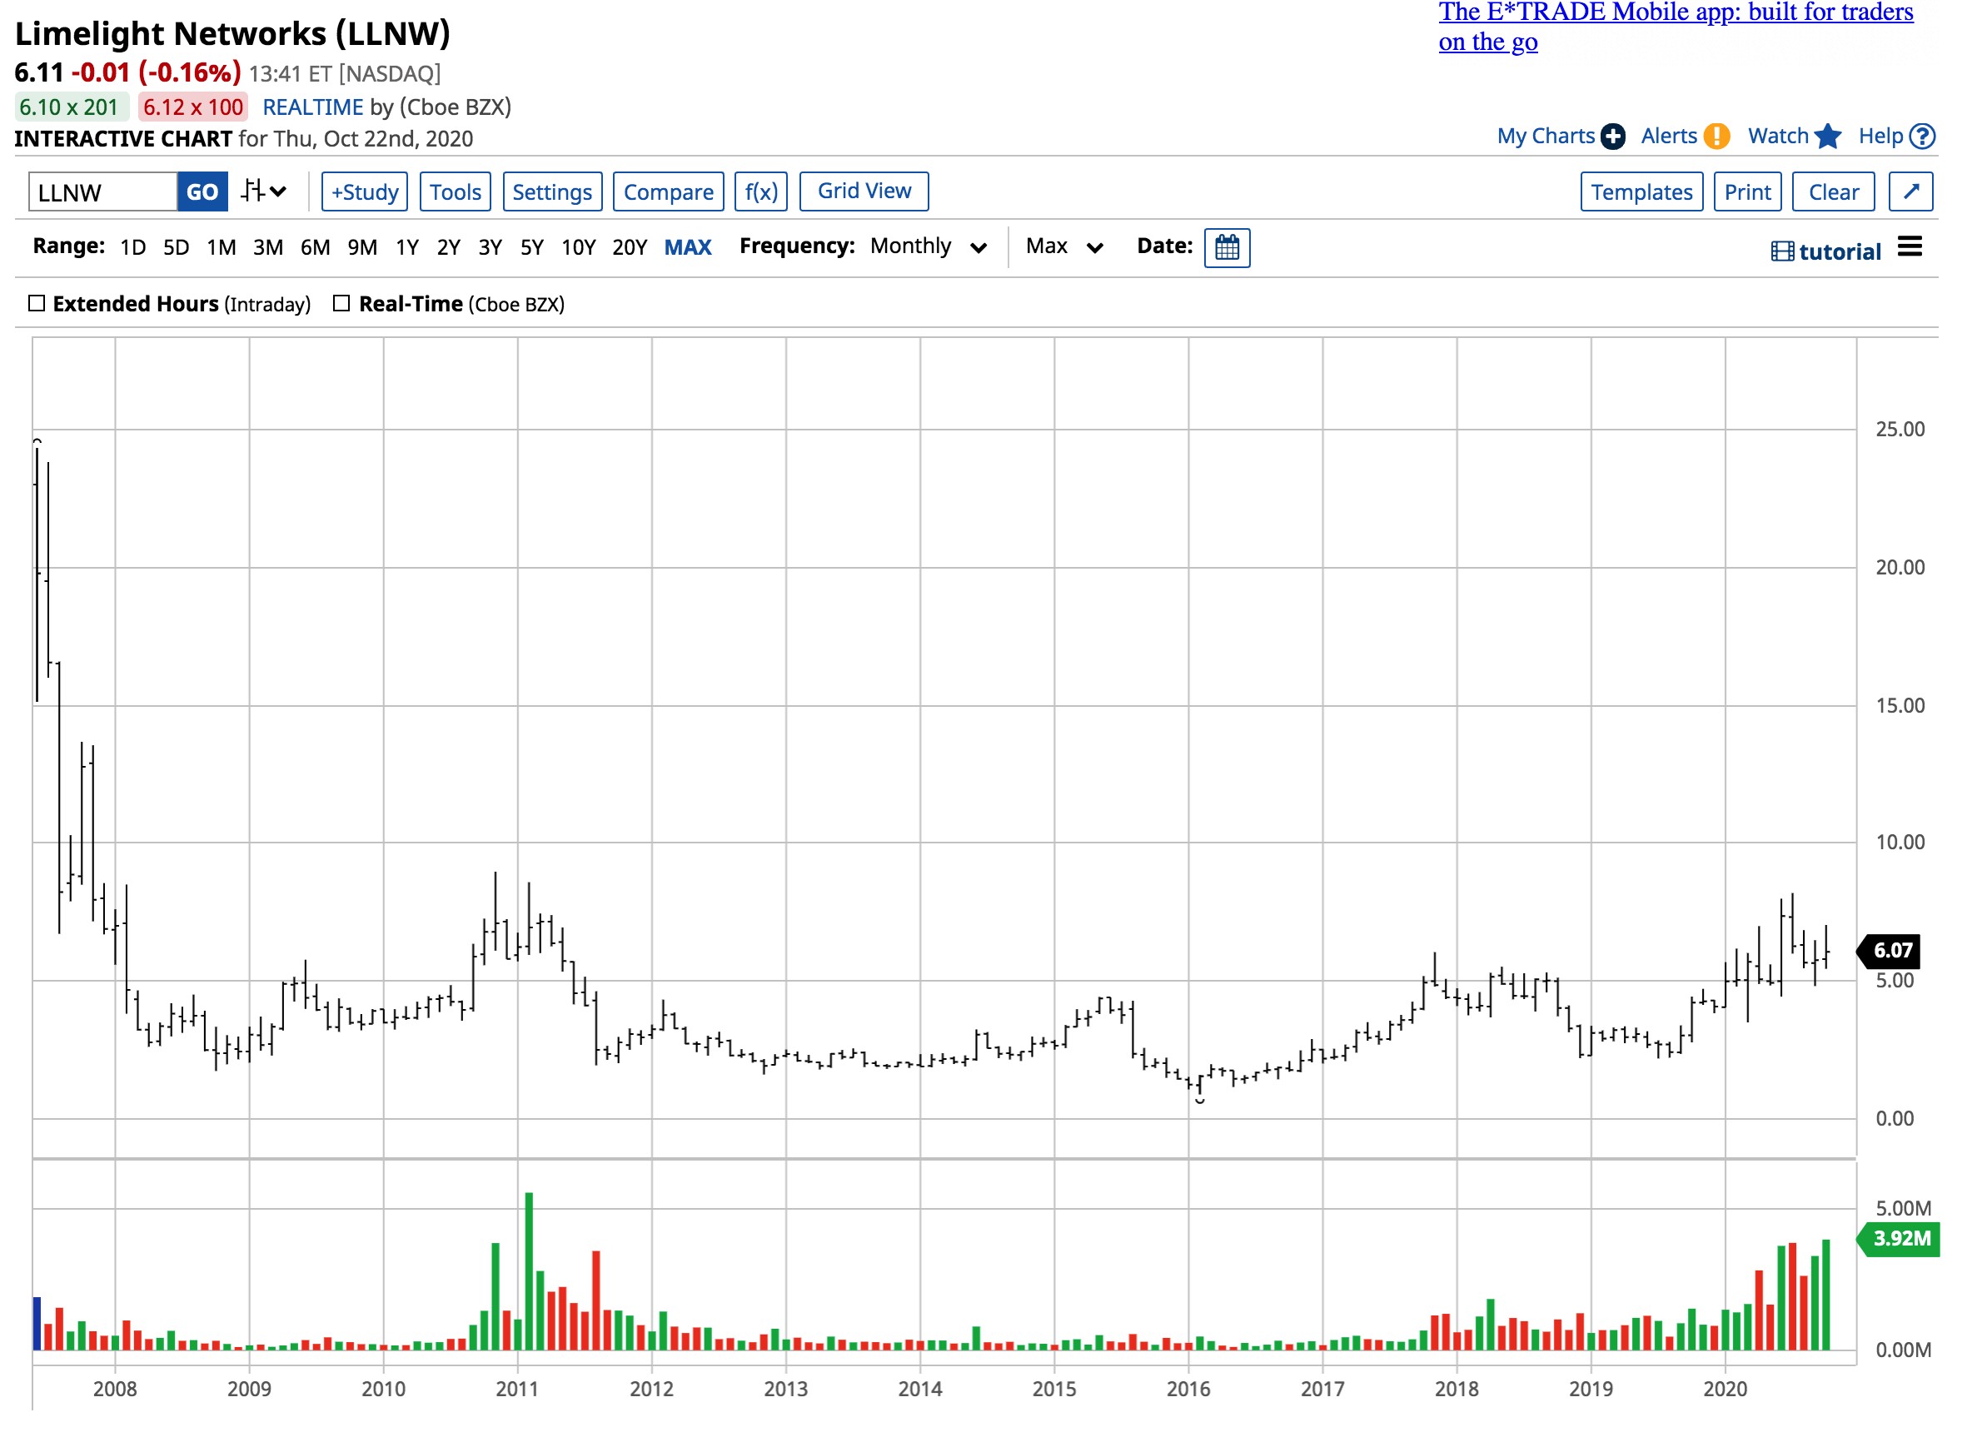This screenshot has width=1987, height=1437.
Task: Click the Watch link text
Action: pos(1778,137)
